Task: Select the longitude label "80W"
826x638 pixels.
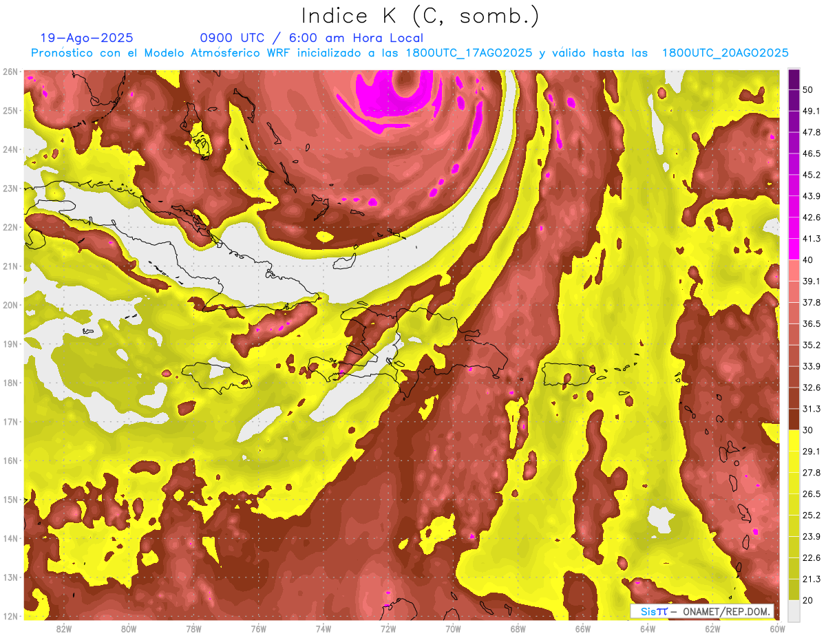Action: tap(129, 629)
